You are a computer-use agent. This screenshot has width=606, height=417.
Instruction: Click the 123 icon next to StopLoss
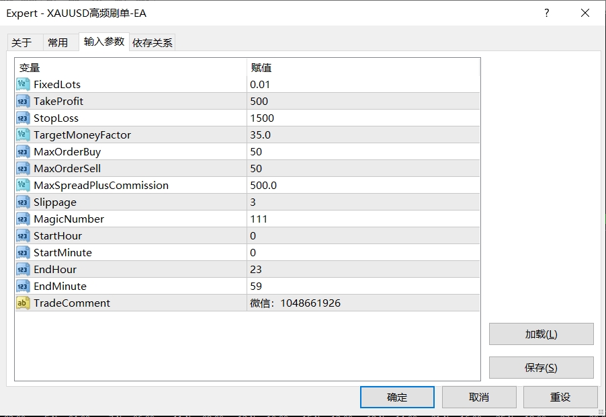coord(24,118)
